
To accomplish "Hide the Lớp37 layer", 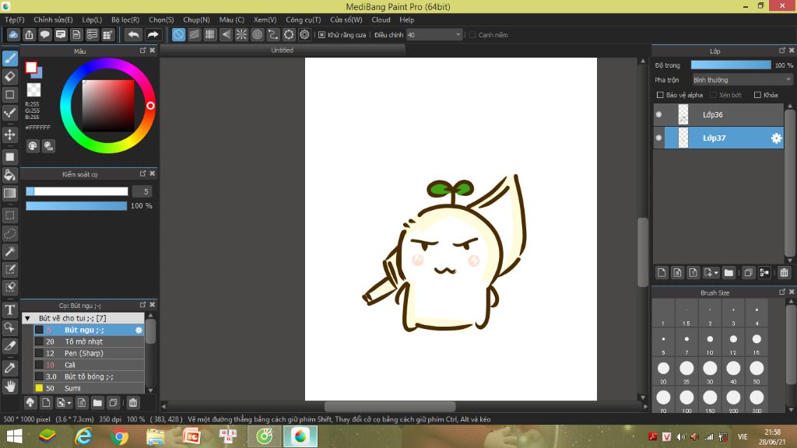I will [x=658, y=138].
